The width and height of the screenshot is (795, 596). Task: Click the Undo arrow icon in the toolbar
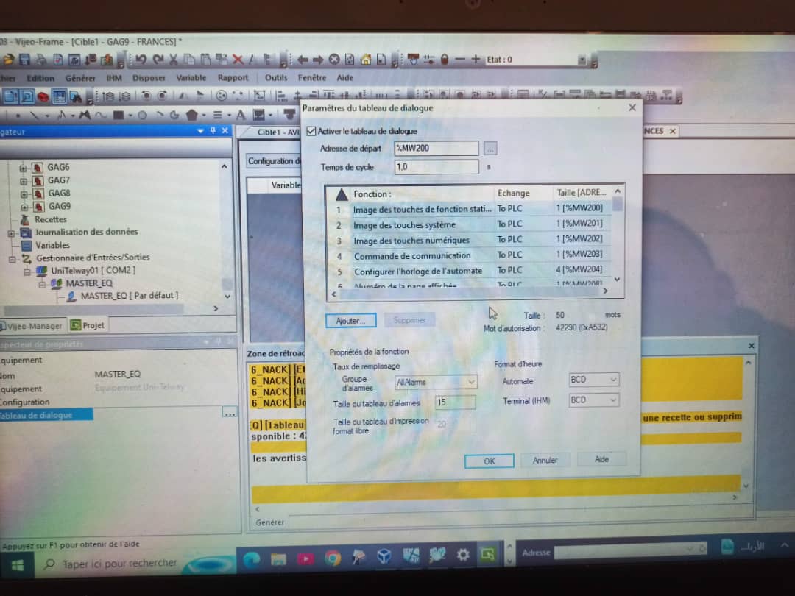[141, 60]
